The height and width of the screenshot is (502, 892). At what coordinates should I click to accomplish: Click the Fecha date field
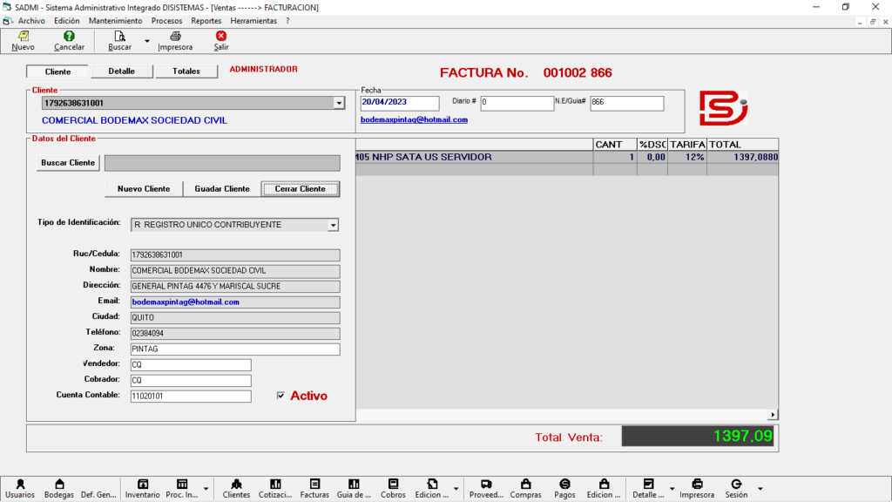(x=399, y=103)
